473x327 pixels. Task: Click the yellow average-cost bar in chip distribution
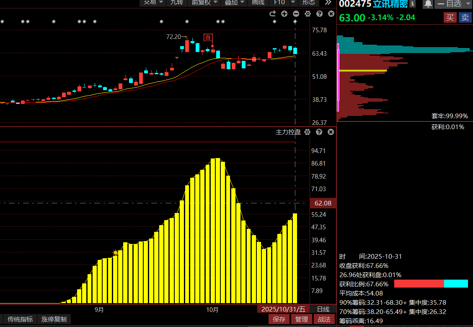pos(362,71)
